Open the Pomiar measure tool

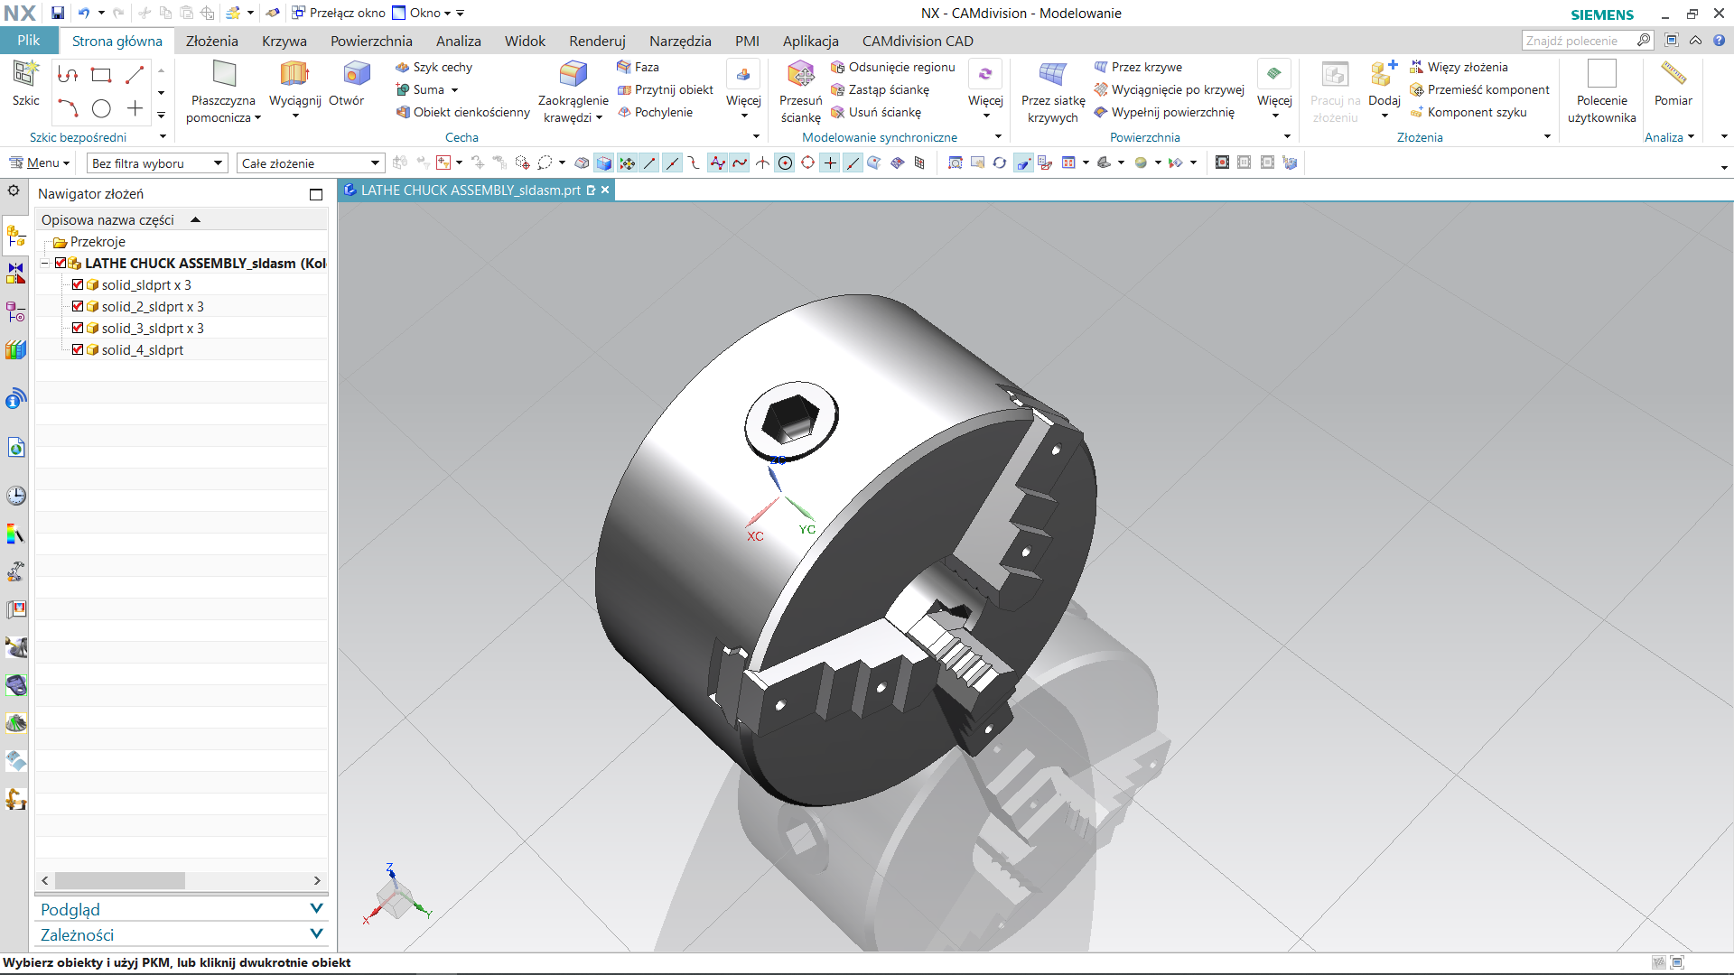pos(1673,83)
